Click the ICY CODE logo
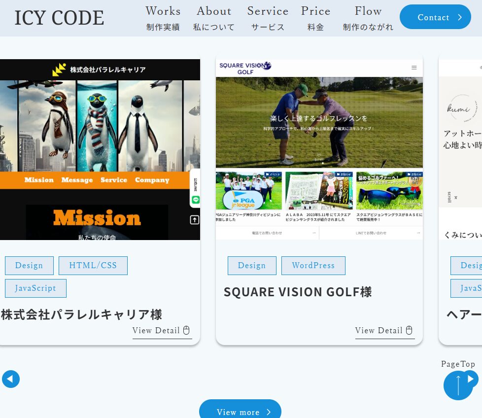Viewport: 482px width, 418px height. (59, 17)
